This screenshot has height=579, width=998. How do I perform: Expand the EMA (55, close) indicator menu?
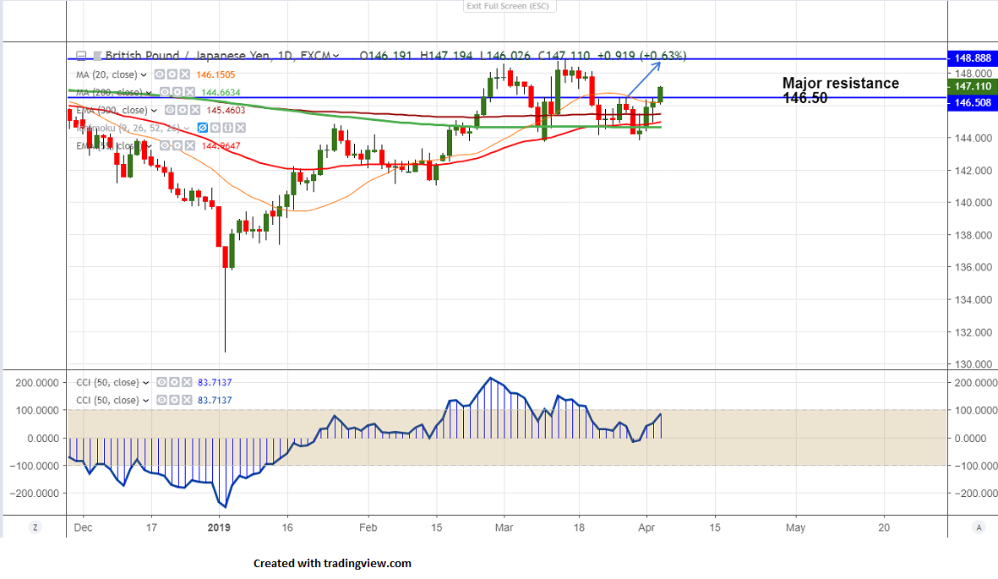(x=150, y=146)
